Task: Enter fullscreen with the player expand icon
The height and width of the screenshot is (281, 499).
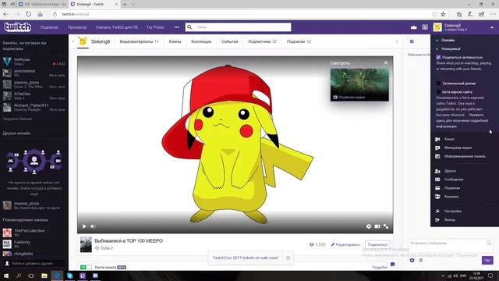Action: 386,226
